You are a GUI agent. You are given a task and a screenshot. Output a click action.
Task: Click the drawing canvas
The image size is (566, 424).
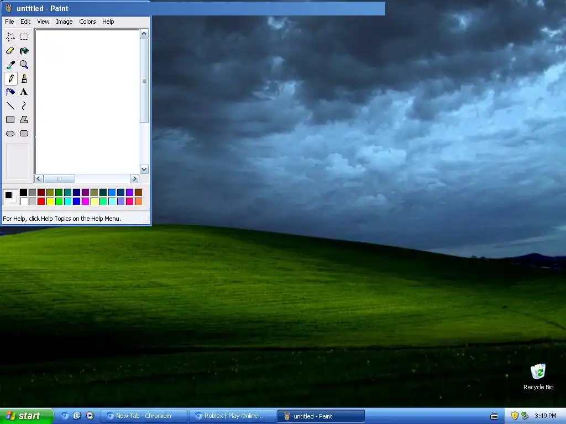pyautogui.click(x=87, y=102)
